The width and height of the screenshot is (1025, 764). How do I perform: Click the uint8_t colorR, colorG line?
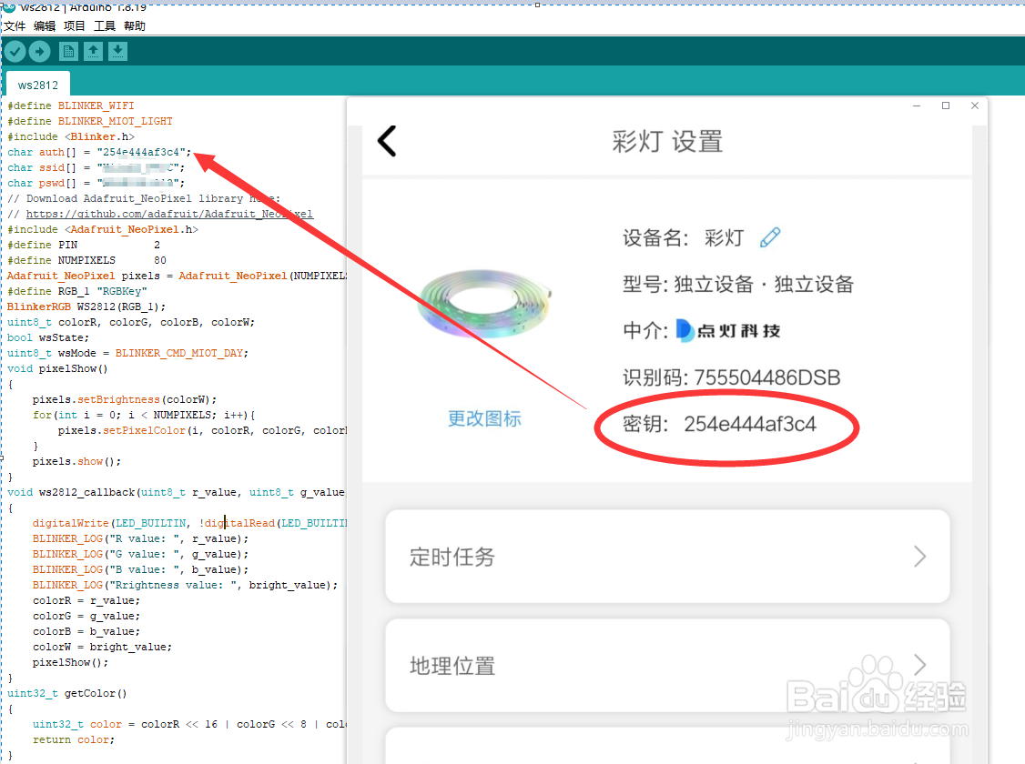(131, 323)
